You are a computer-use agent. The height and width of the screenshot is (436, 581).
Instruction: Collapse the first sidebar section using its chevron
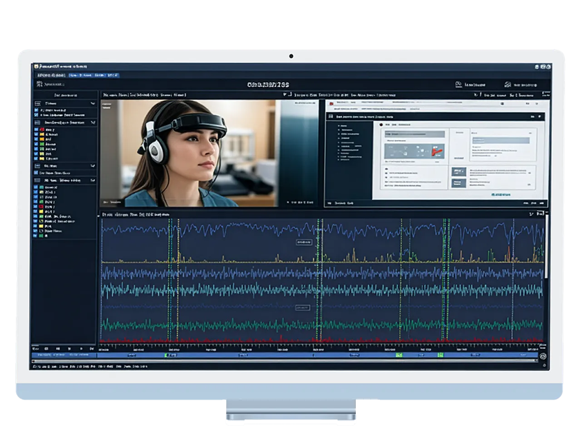tap(93, 104)
